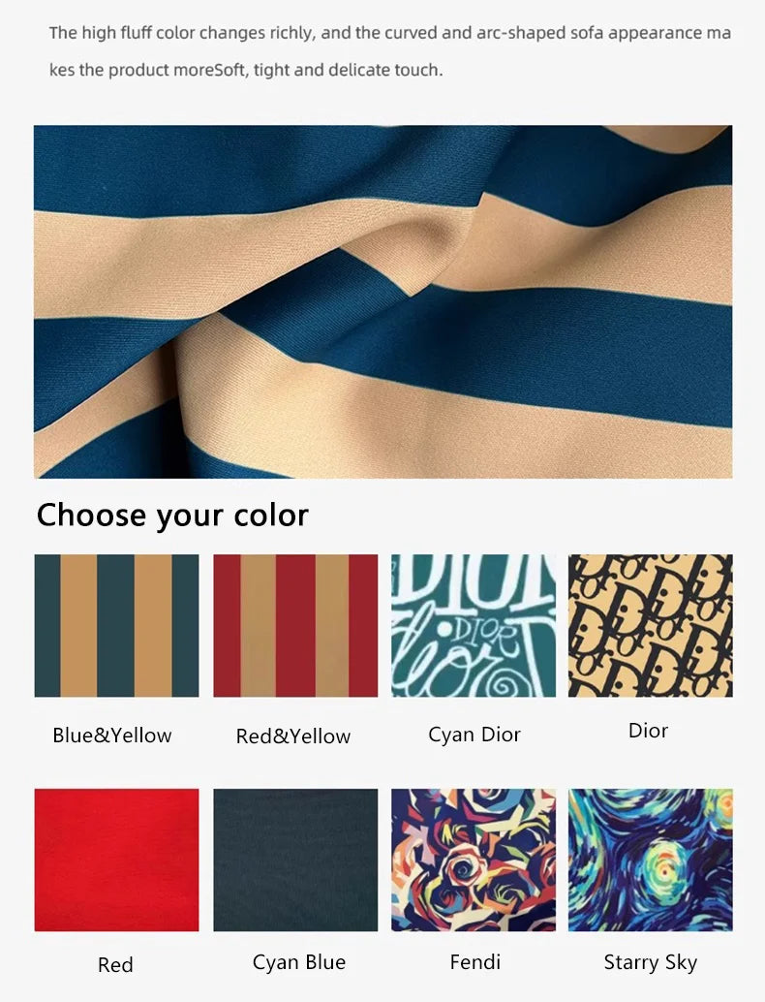Select the Red&Yellow striped swatch
The height and width of the screenshot is (1002, 765).
tap(295, 626)
